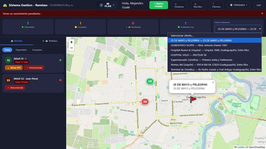Click the green 15 badge in Móvil 15 card
The width and height of the screenshot is (266, 149).
click(x=8, y=60)
